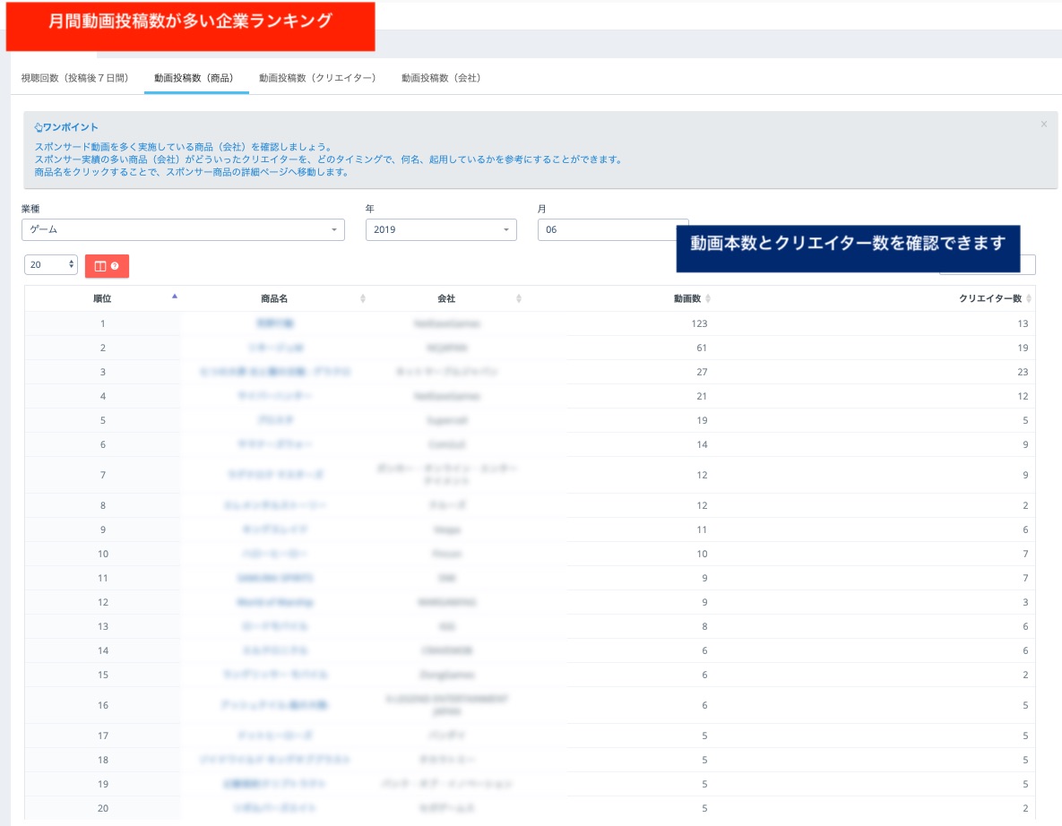Change rows-per-page selector showing 20
This screenshot has height=826, width=1062.
tap(51, 265)
